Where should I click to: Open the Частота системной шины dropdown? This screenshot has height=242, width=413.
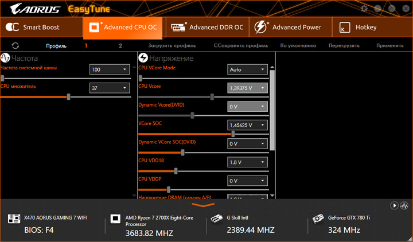click(x=110, y=69)
